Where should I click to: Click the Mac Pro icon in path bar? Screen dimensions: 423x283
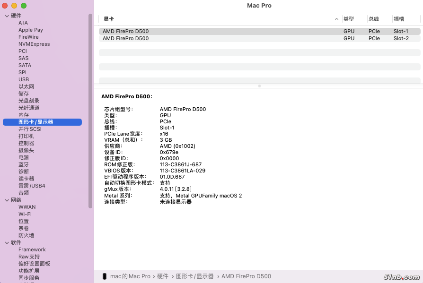pyautogui.click(x=104, y=276)
